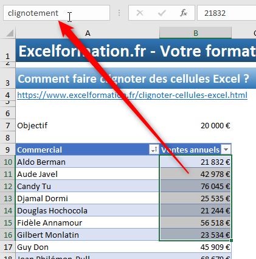Select the Gilbert Monlatin cell
This screenshot has height=259, width=256.
click(88, 235)
